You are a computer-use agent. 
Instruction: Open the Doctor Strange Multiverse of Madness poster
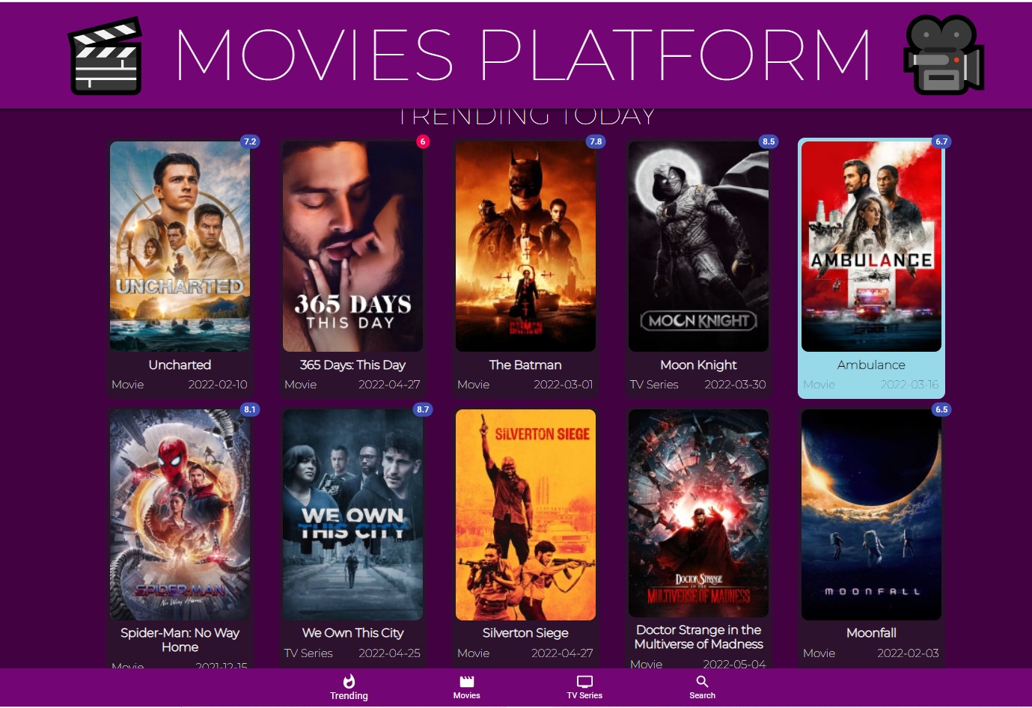tap(698, 513)
